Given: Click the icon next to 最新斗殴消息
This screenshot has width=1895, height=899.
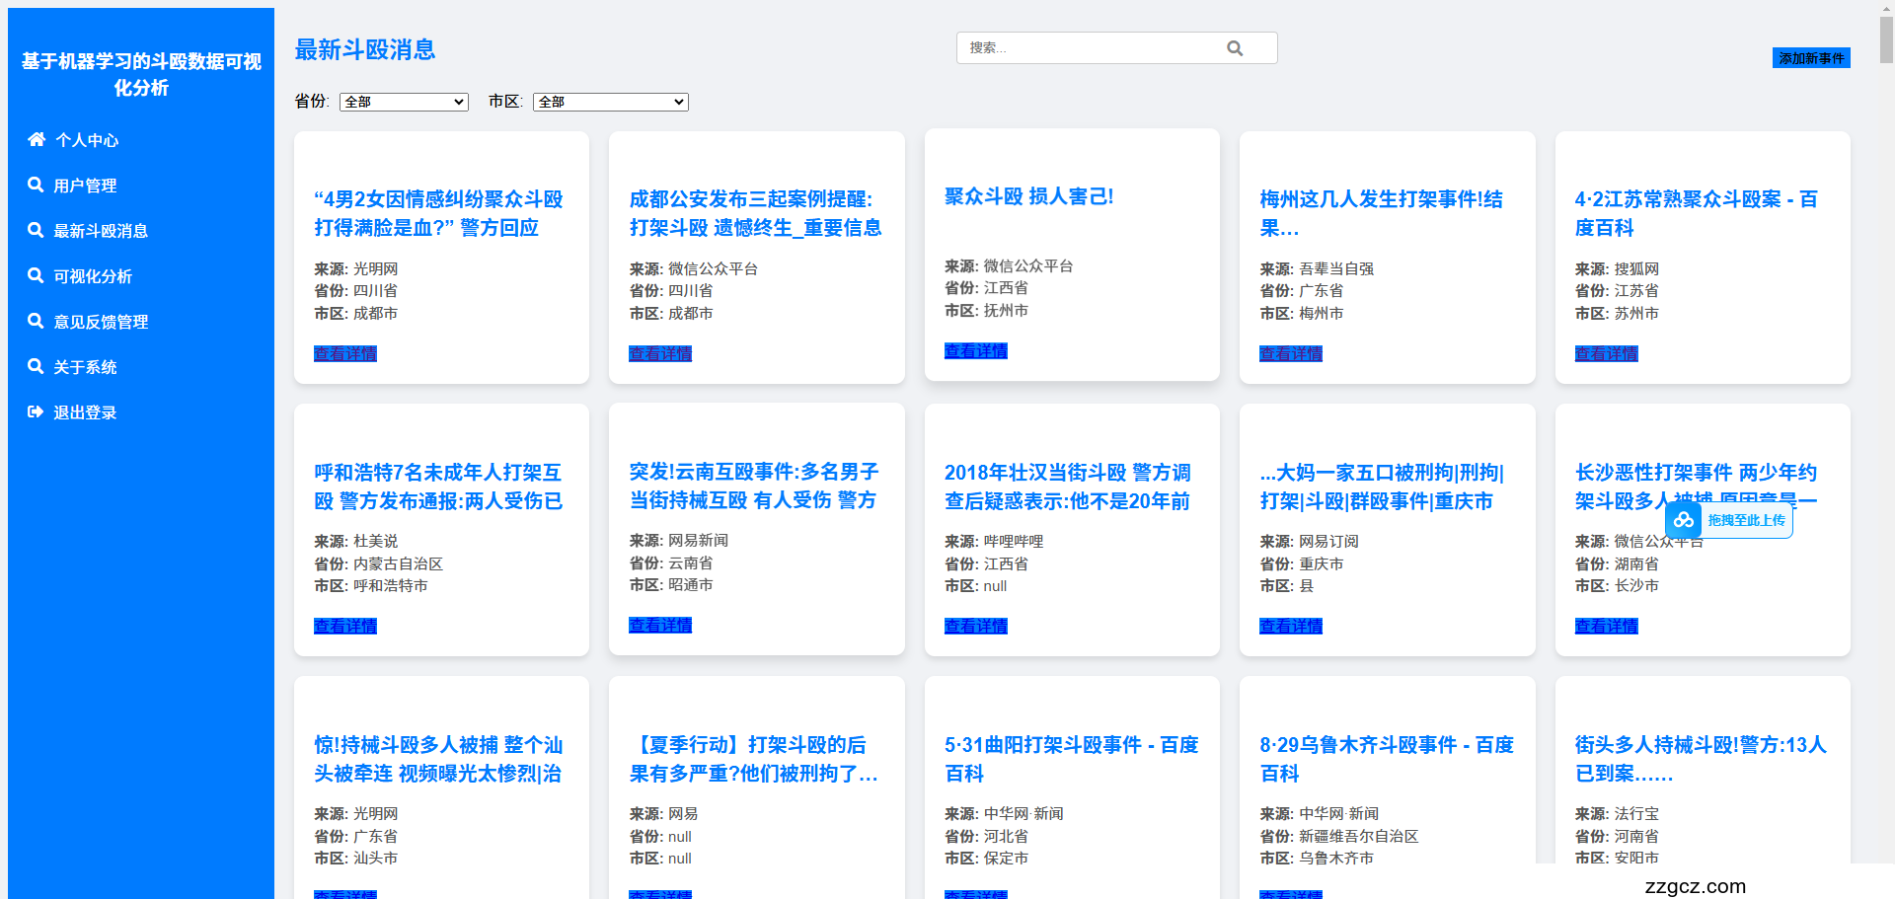Looking at the screenshot, I should [x=36, y=230].
